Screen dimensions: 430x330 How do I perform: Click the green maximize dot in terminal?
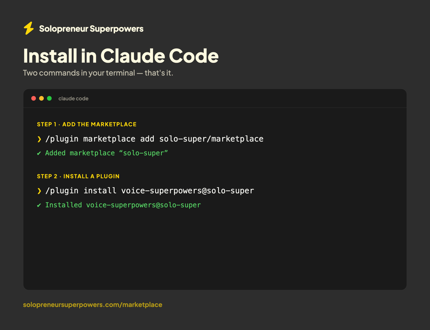49,98
